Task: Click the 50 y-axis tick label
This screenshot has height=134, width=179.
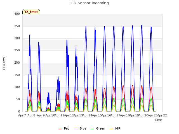Action: click(x=18, y=99)
